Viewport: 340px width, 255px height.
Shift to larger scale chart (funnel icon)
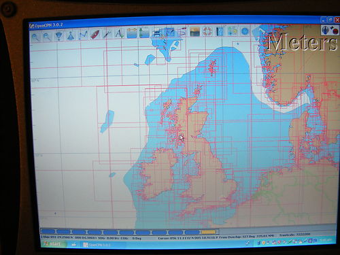coord(59,36)
